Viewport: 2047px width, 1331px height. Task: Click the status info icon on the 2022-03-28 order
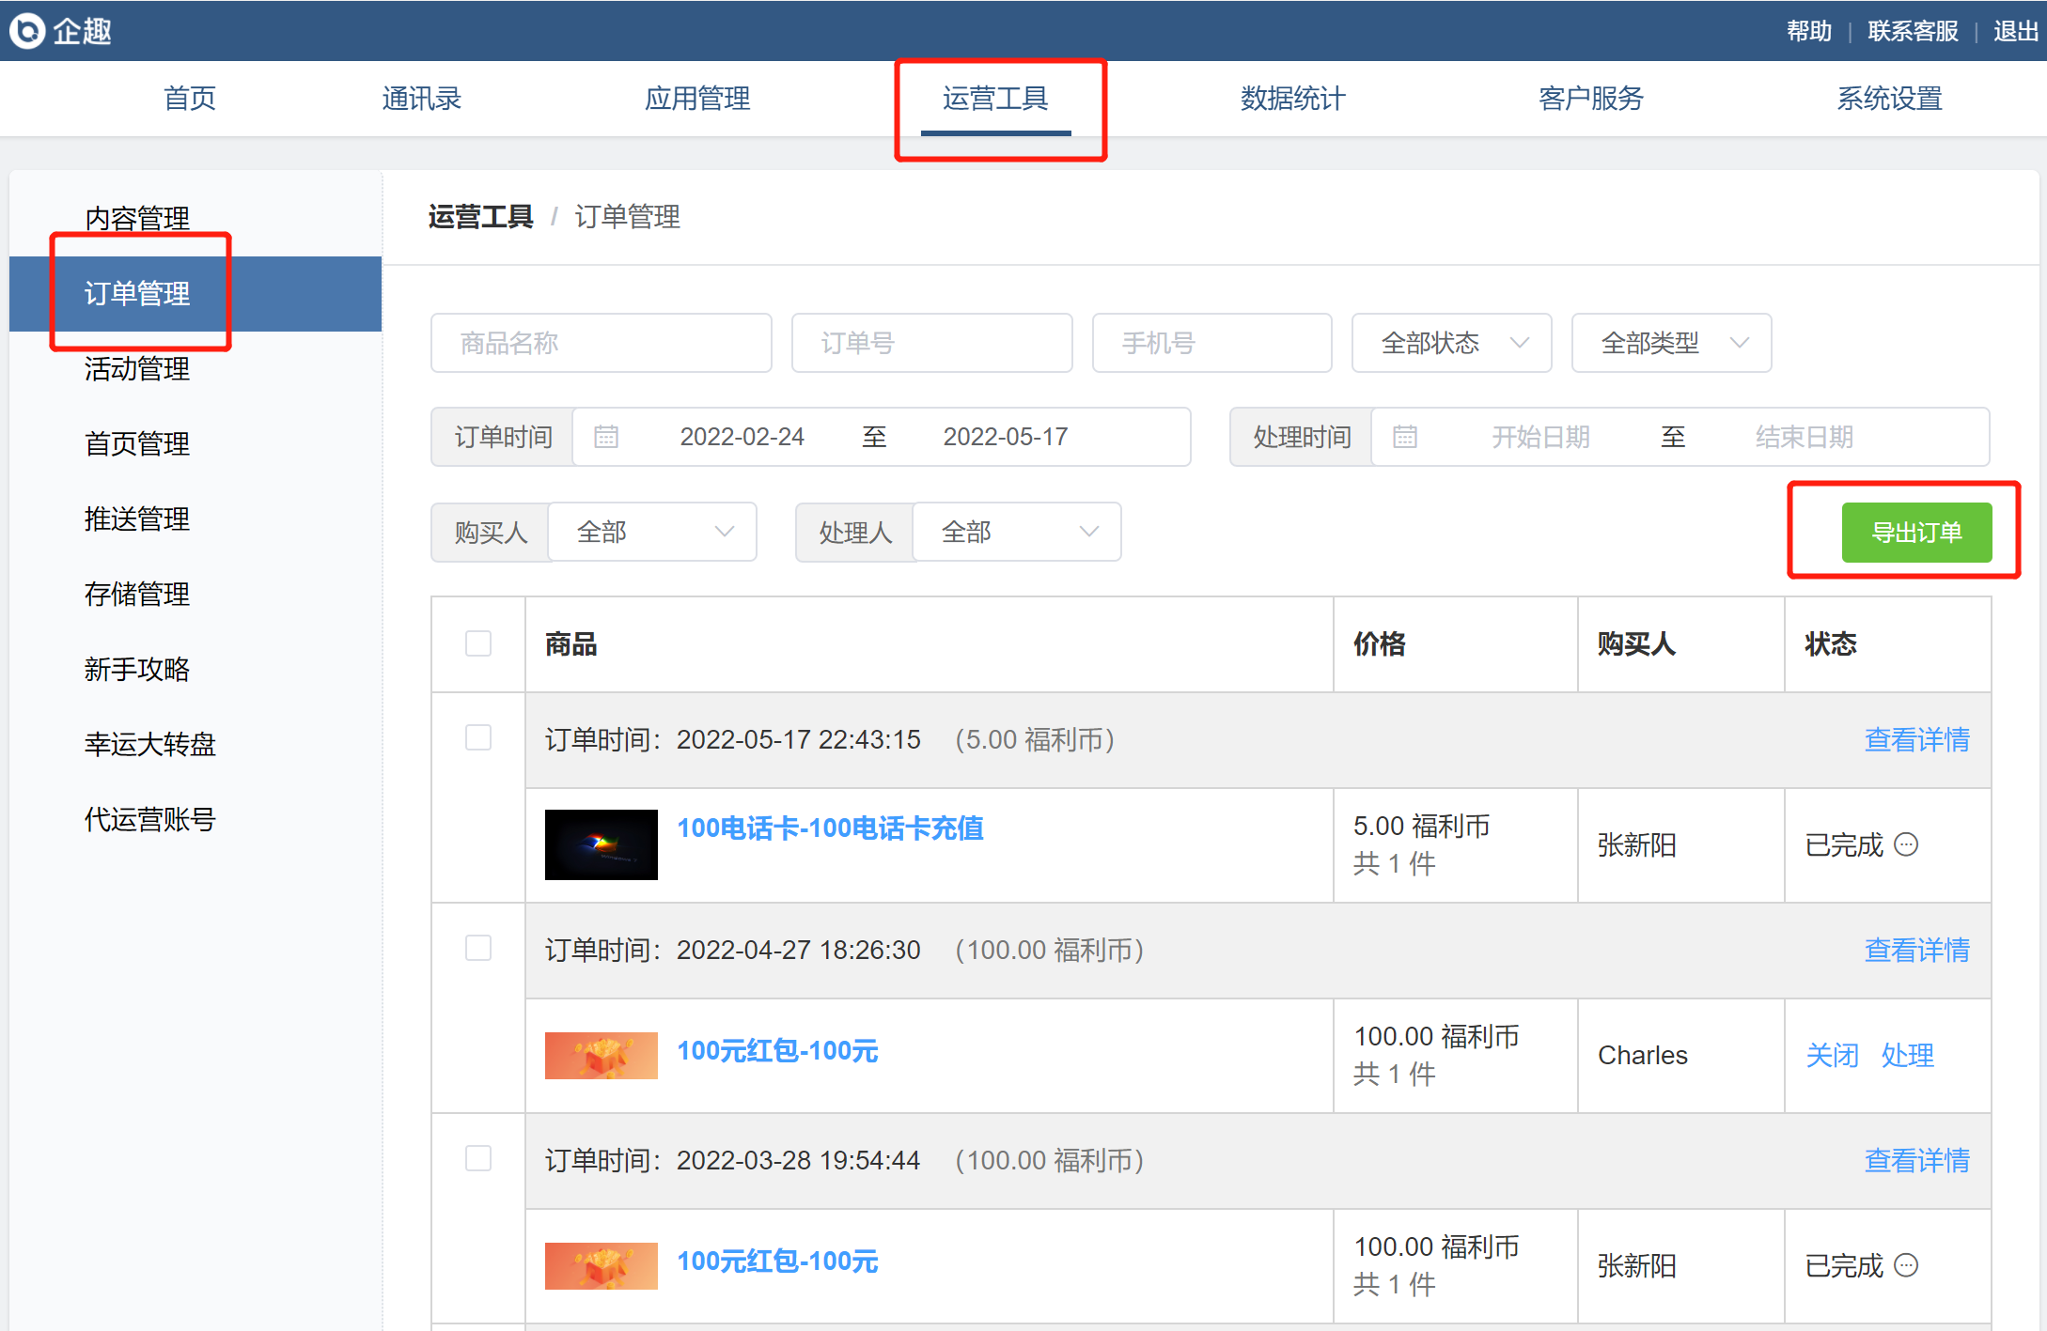pyautogui.click(x=1906, y=1265)
